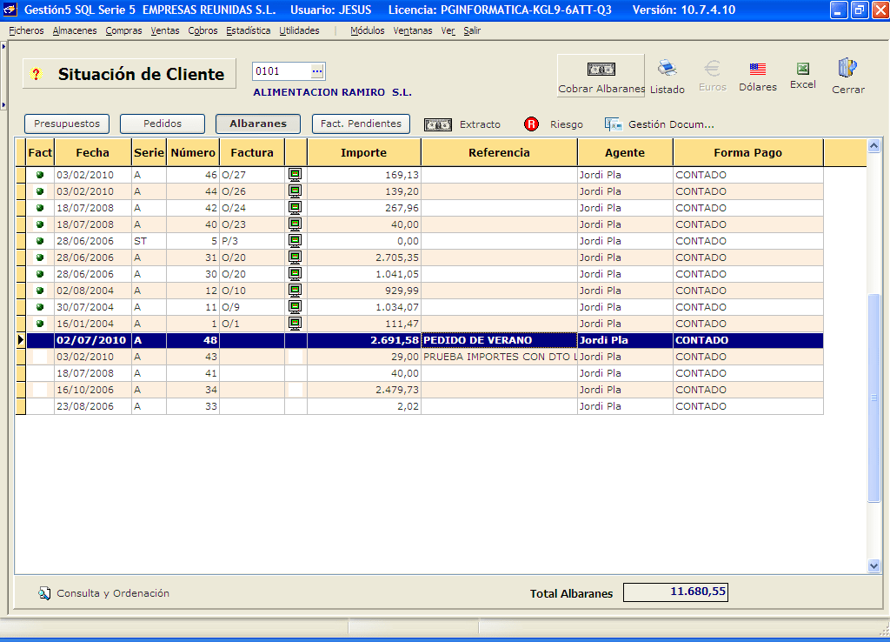Click the monitor icon in invoice O/27 row
Image resolution: width=890 pixels, height=642 pixels.
pyautogui.click(x=296, y=175)
